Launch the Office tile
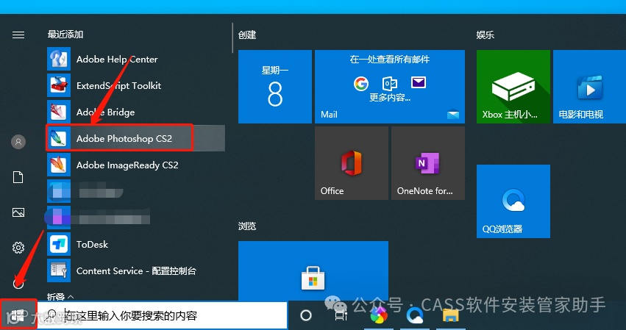Viewport: 626px width, 330px height. pyautogui.click(x=352, y=163)
